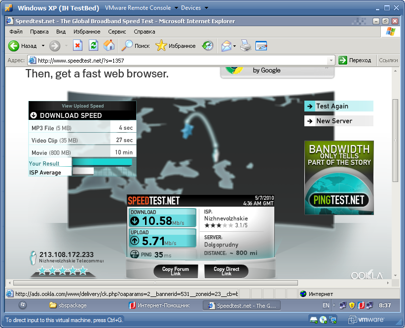Open the Файл menu
The height and width of the screenshot is (328, 405).
click(x=16, y=32)
